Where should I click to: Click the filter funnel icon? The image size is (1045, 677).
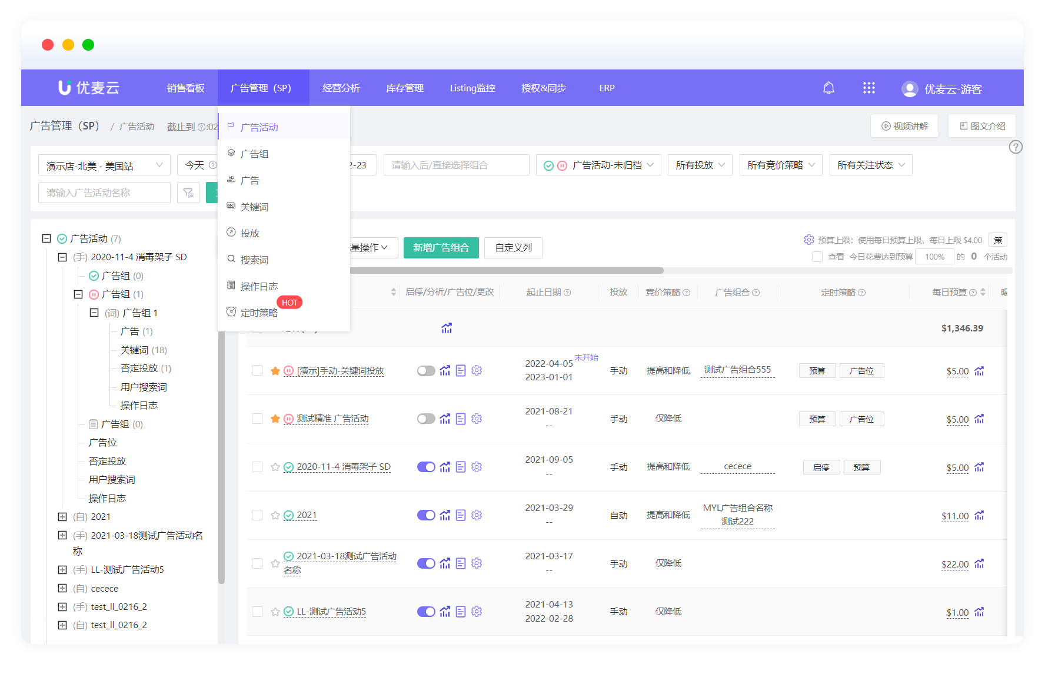(188, 193)
